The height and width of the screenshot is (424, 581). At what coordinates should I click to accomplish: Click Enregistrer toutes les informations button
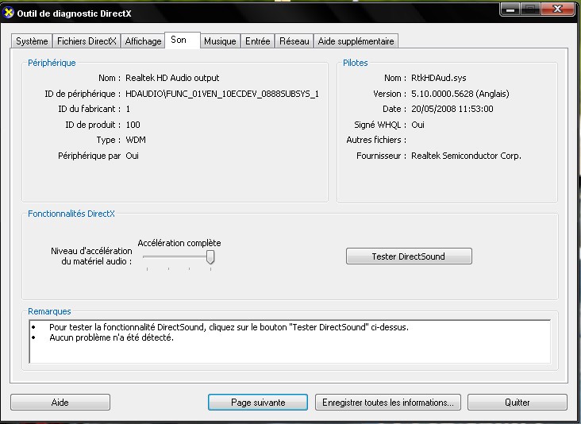pyautogui.click(x=388, y=403)
